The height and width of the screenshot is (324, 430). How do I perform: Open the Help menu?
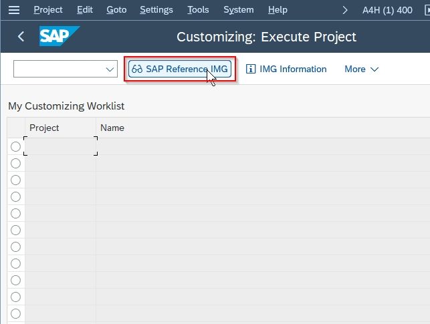(x=278, y=10)
